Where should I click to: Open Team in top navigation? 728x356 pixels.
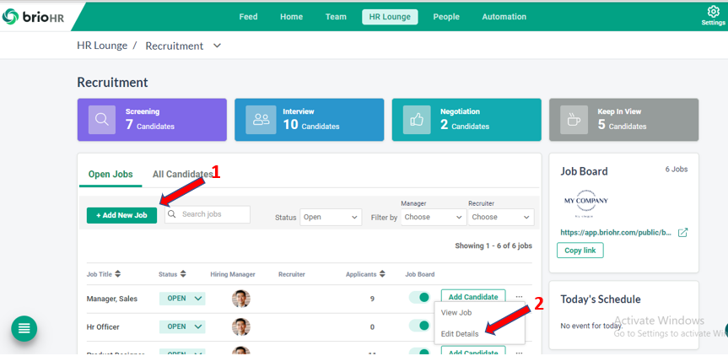coord(336,17)
